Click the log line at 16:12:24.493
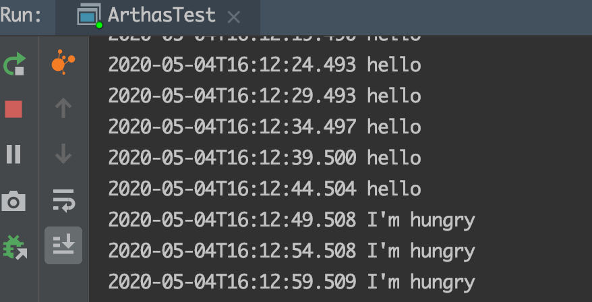This screenshot has height=302, width=592. tap(264, 65)
